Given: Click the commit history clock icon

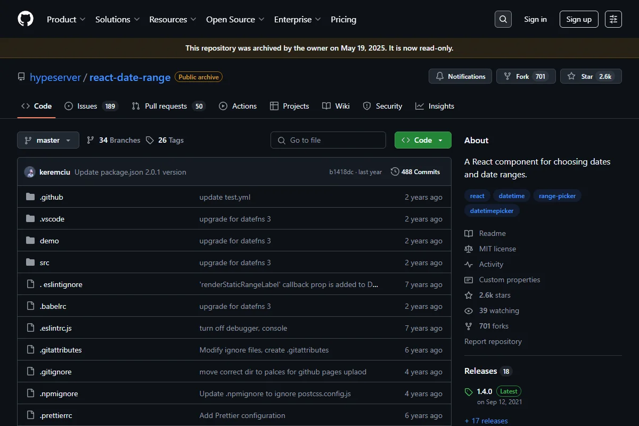Looking at the screenshot, I should coord(395,171).
